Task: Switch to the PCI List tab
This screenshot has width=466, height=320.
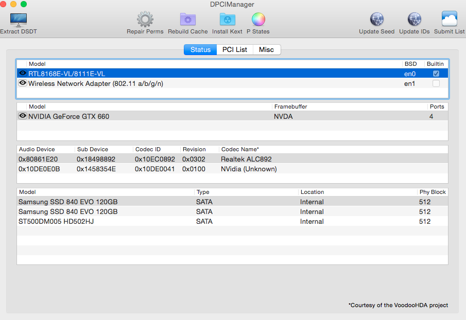Action: pyautogui.click(x=234, y=50)
